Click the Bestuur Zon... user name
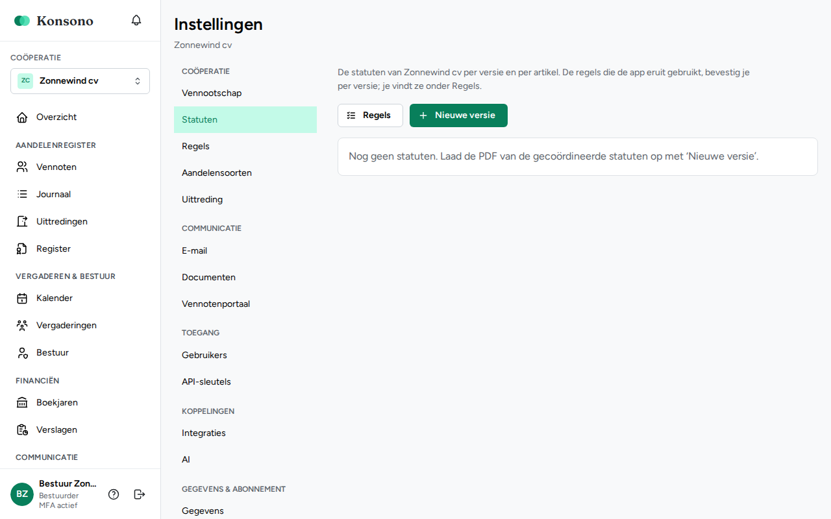831x519 pixels. click(68, 484)
